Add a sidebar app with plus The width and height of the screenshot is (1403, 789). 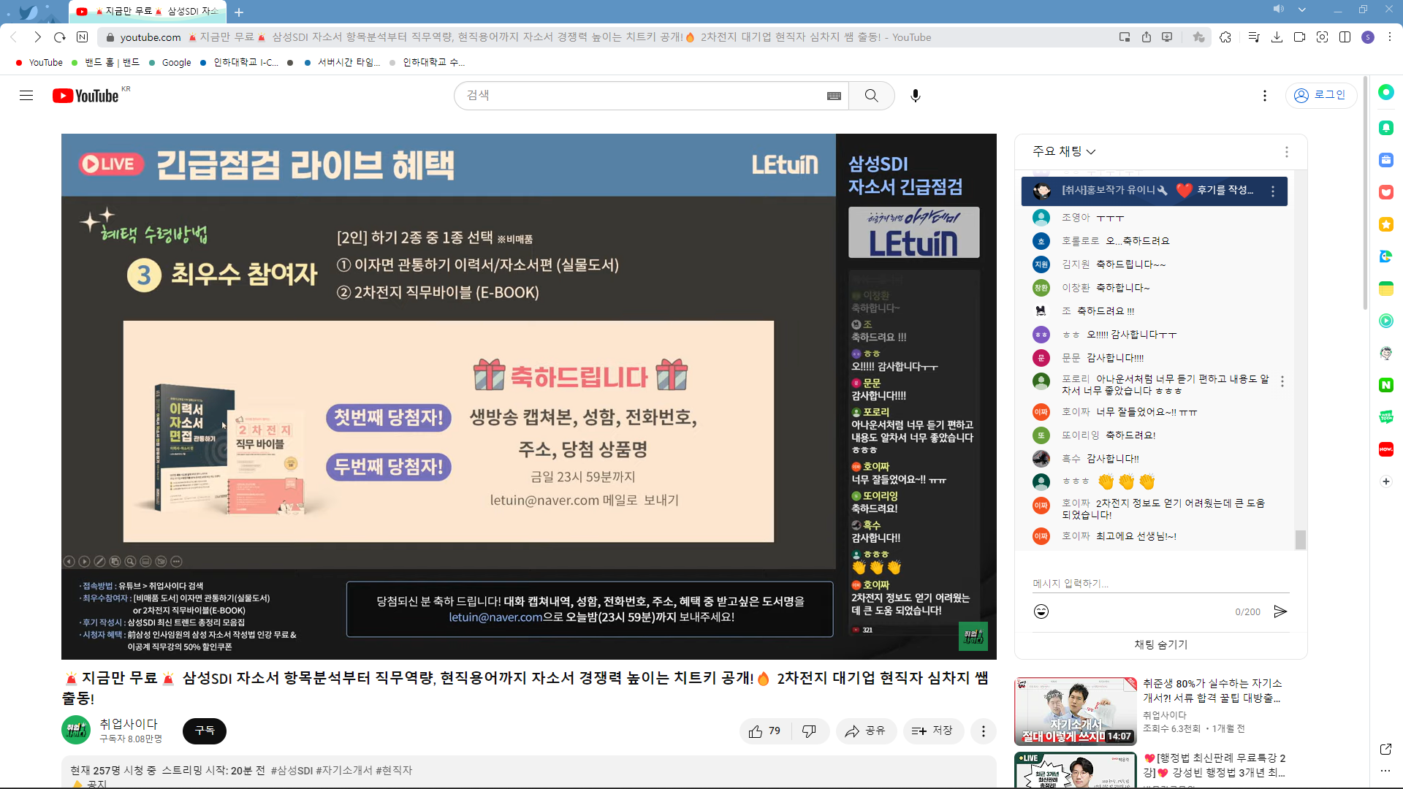pos(1386,481)
